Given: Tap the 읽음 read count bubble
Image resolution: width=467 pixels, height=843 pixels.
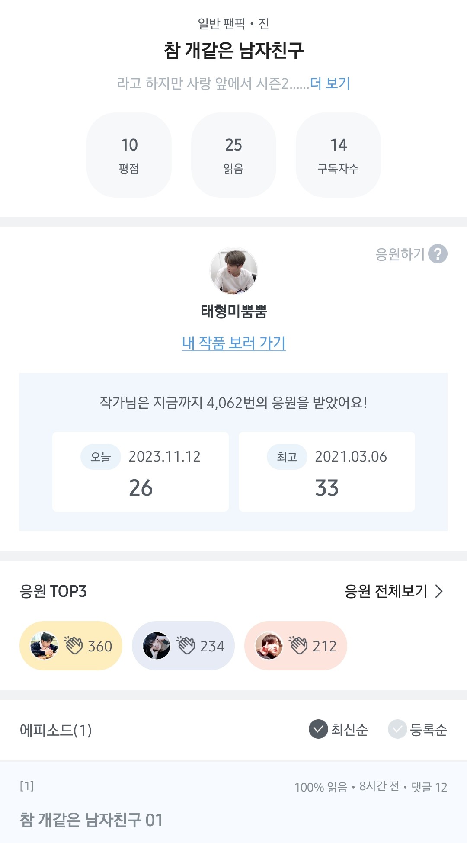Looking at the screenshot, I should [x=233, y=155].
